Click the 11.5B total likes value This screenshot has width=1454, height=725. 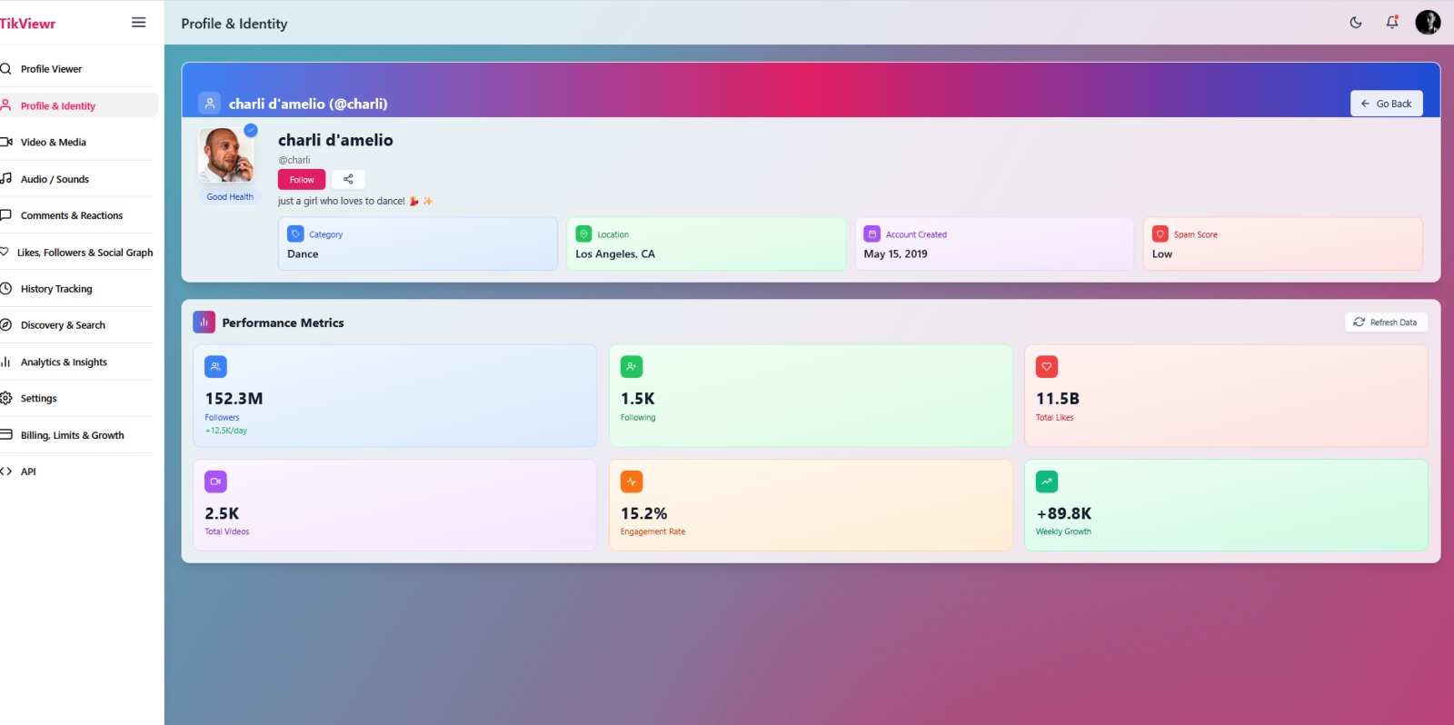[x=1058, y=399]
